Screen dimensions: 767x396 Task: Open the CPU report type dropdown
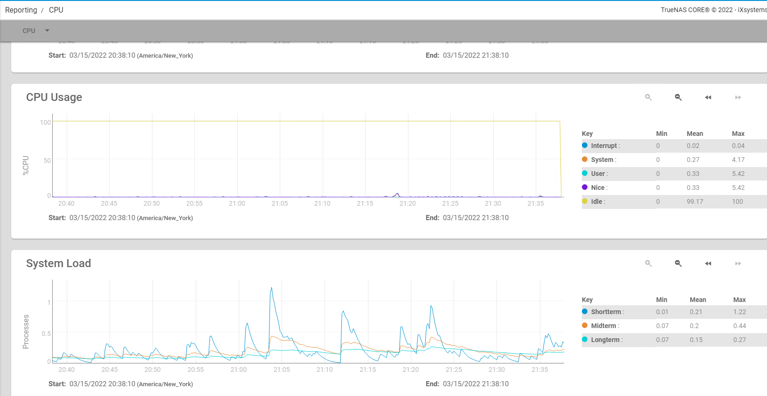[36, 31]
